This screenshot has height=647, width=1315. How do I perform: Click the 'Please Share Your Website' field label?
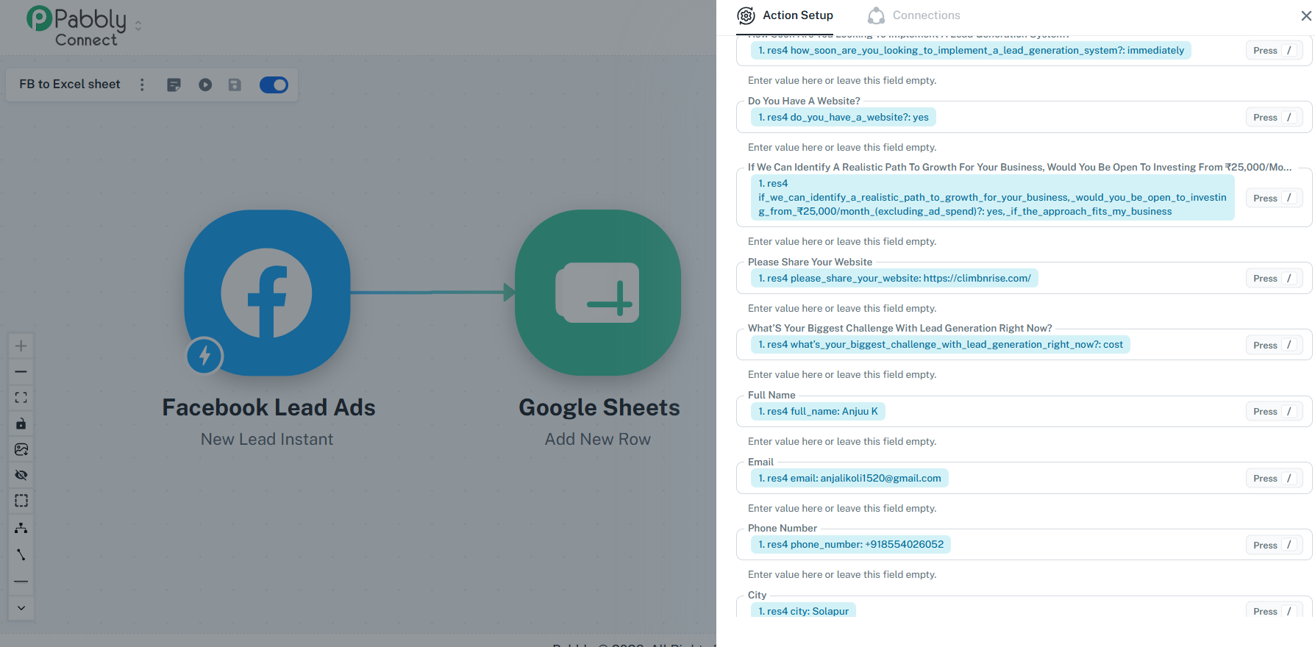810,262
